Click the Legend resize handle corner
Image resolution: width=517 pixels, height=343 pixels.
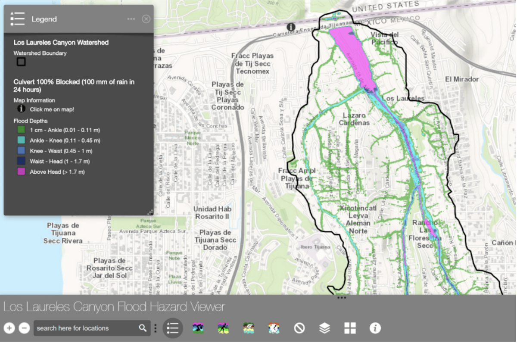[x=150, y=212]
